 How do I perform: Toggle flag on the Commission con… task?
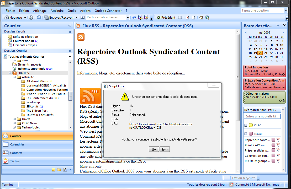point(278,155)
